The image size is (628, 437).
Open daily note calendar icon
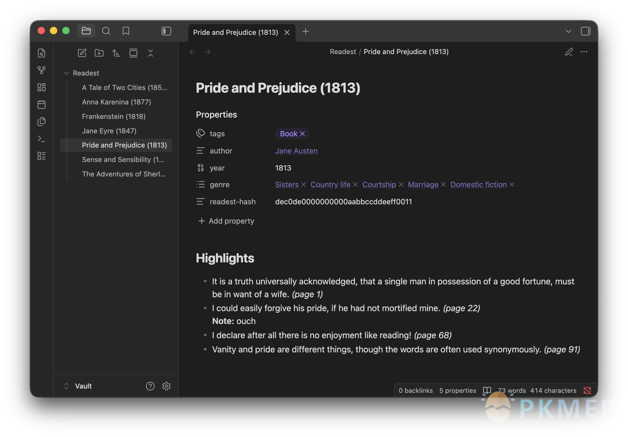point(42,104)
